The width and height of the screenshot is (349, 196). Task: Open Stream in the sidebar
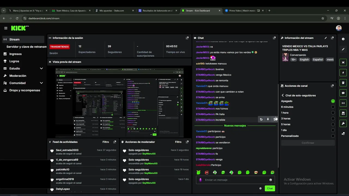pyautogui.click(x=23, y=39)
